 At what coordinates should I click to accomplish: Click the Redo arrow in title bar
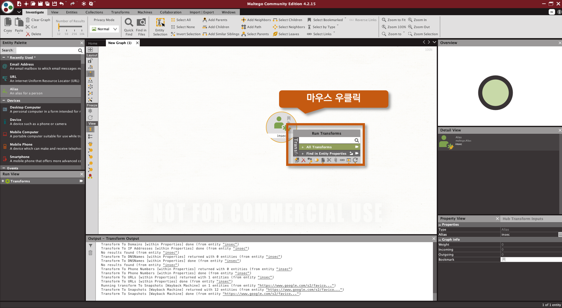72,4
